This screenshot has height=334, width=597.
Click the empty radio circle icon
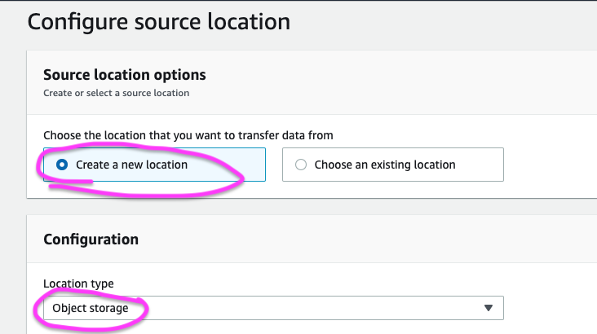pos(301,165)
